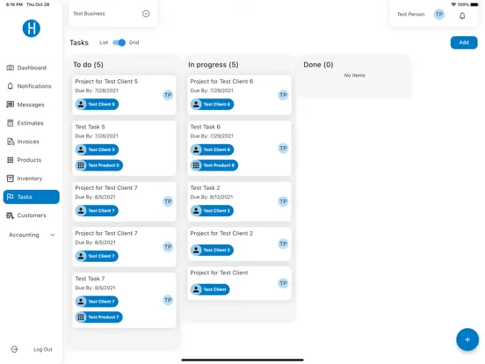The image size is (485, 364).
Task: Click TP avatar on Test Task 2 card
Action: [283, 201]
